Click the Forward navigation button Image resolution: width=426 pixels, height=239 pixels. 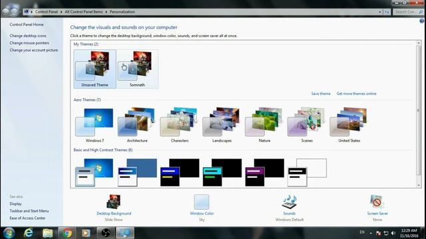(x=14, y=12)
